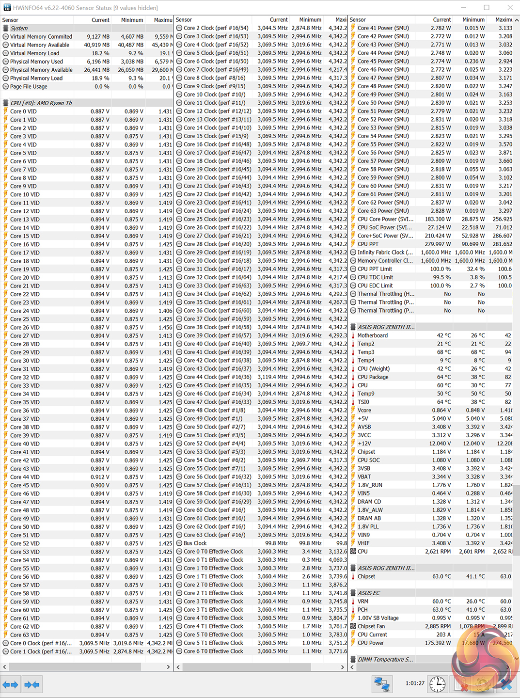Viewport: 520px width, 698px height.
Task: Select the Physical Memory Available row
Action: [87, 70]
